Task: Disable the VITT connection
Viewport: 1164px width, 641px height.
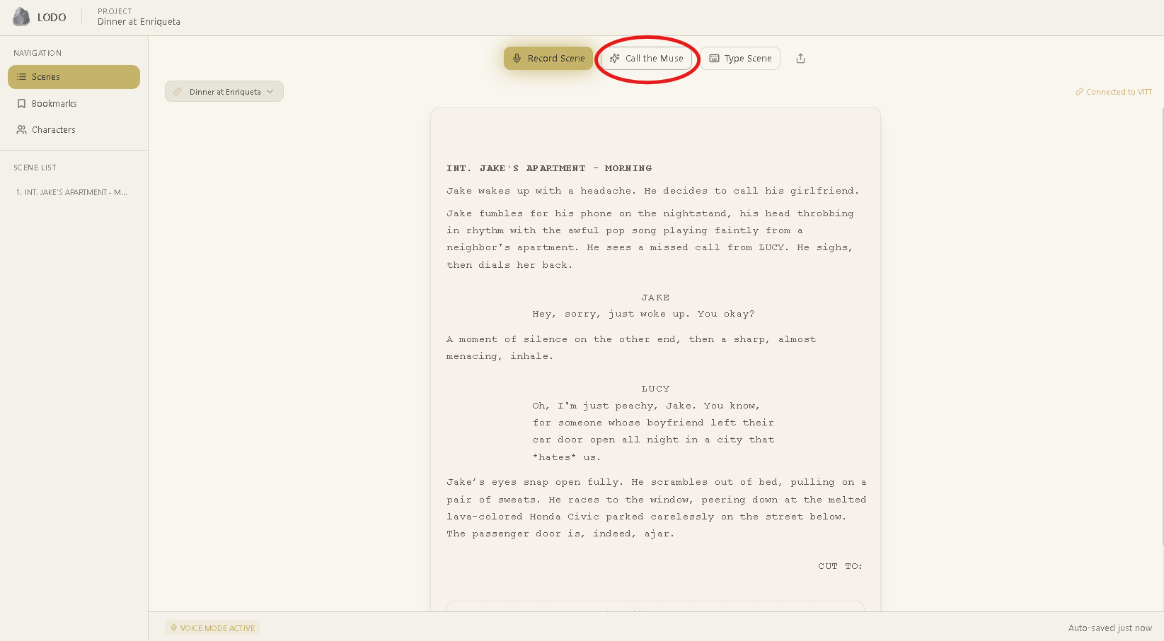Action: coord(1114,91)
